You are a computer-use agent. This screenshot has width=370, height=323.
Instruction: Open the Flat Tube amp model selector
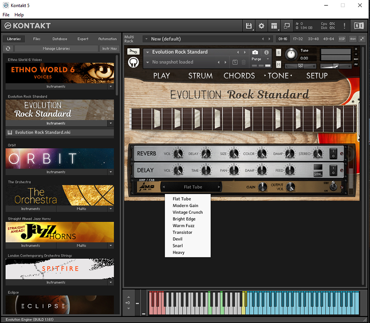193,187
